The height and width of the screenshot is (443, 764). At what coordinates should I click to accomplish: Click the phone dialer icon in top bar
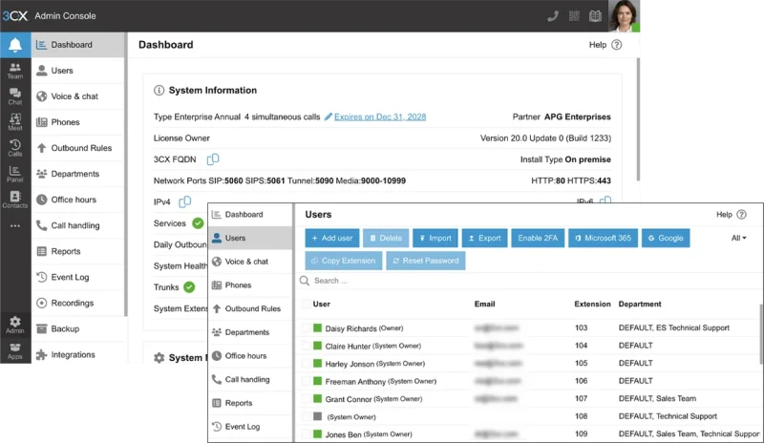[553, 16]
